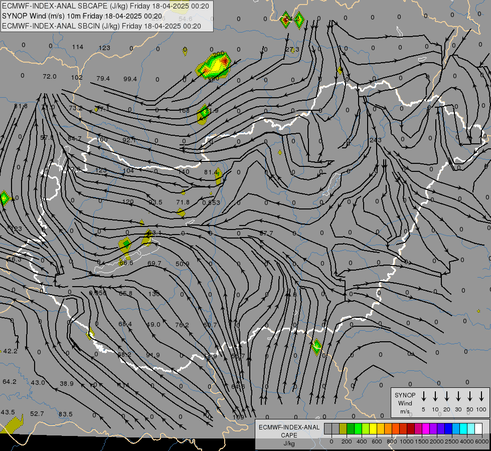Screen dimensions: 491x451
Task: Click the map value 69.7
Action: coord(154,263)
